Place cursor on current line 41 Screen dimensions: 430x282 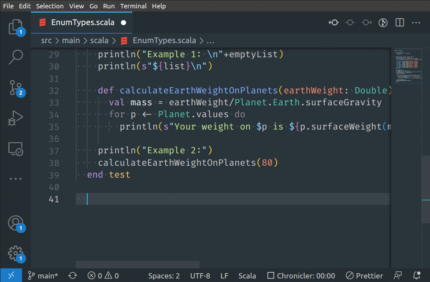233,199
